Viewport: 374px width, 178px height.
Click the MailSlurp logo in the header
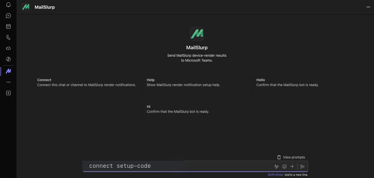click(x=26, y=7)
